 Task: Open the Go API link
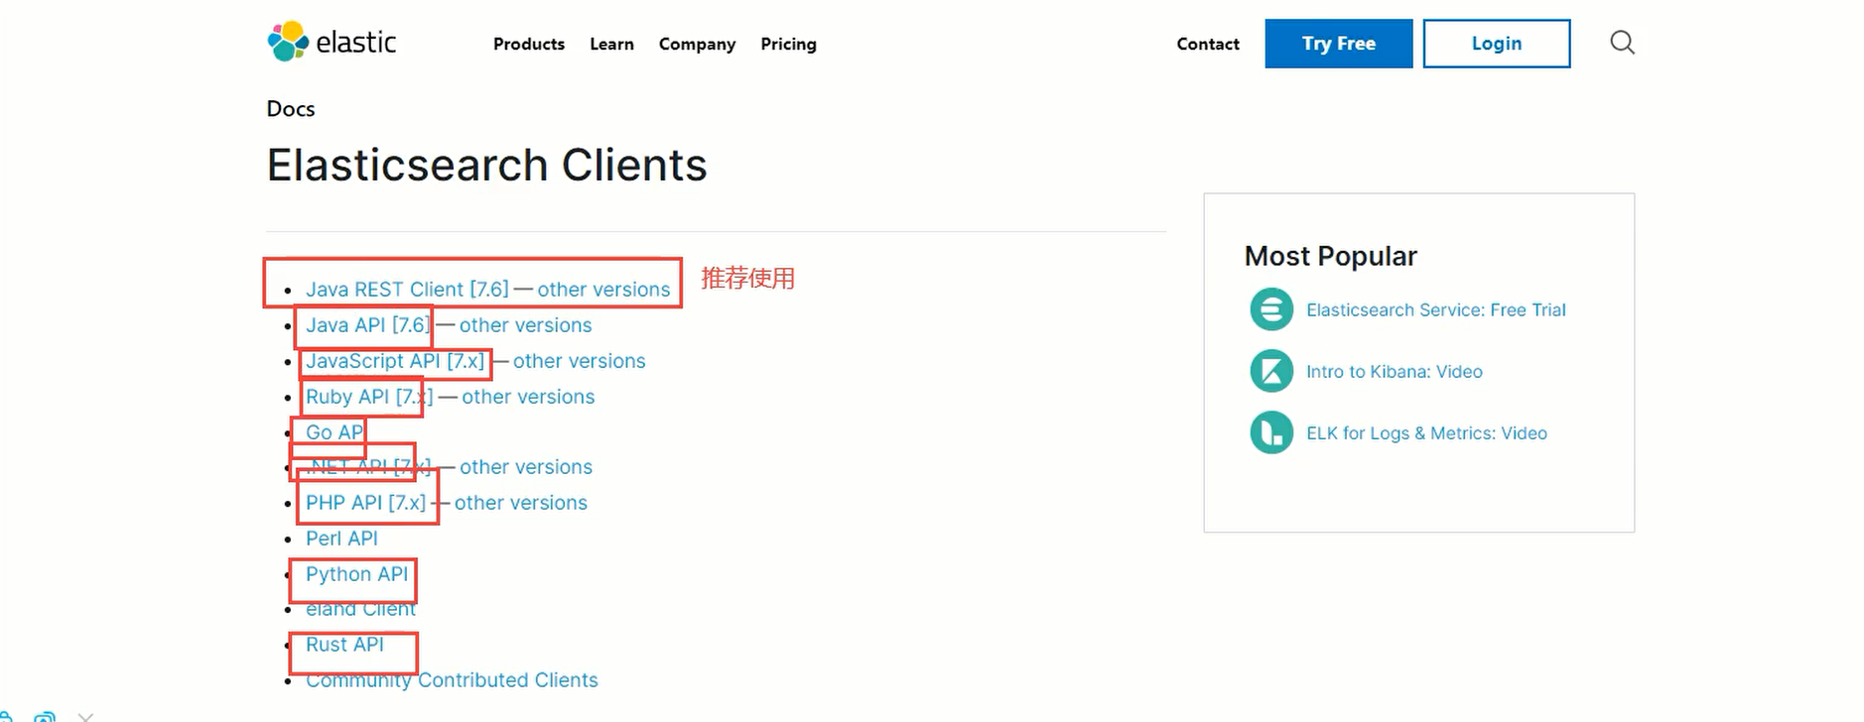coord(335,432)
